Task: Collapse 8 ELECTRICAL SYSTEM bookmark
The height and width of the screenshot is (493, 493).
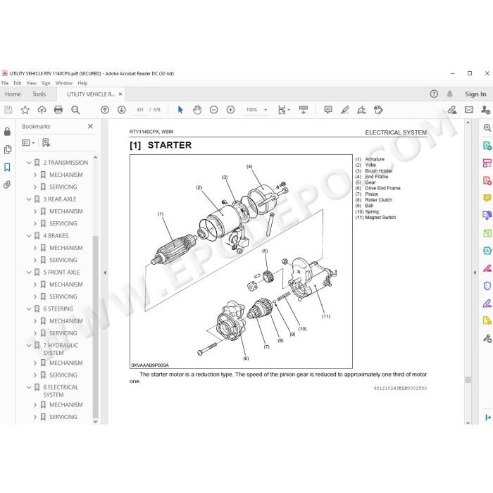Action: click(29, 387)
